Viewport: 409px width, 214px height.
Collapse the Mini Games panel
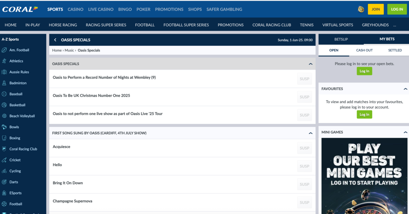tap(405, 132)
